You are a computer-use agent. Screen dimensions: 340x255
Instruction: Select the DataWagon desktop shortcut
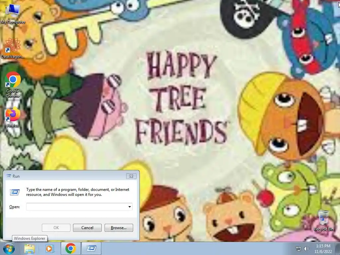tap(13, 48)
